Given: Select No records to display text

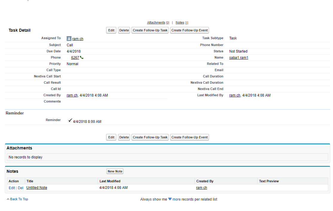Looking at the screenshot, I should (x=25, y=157).
